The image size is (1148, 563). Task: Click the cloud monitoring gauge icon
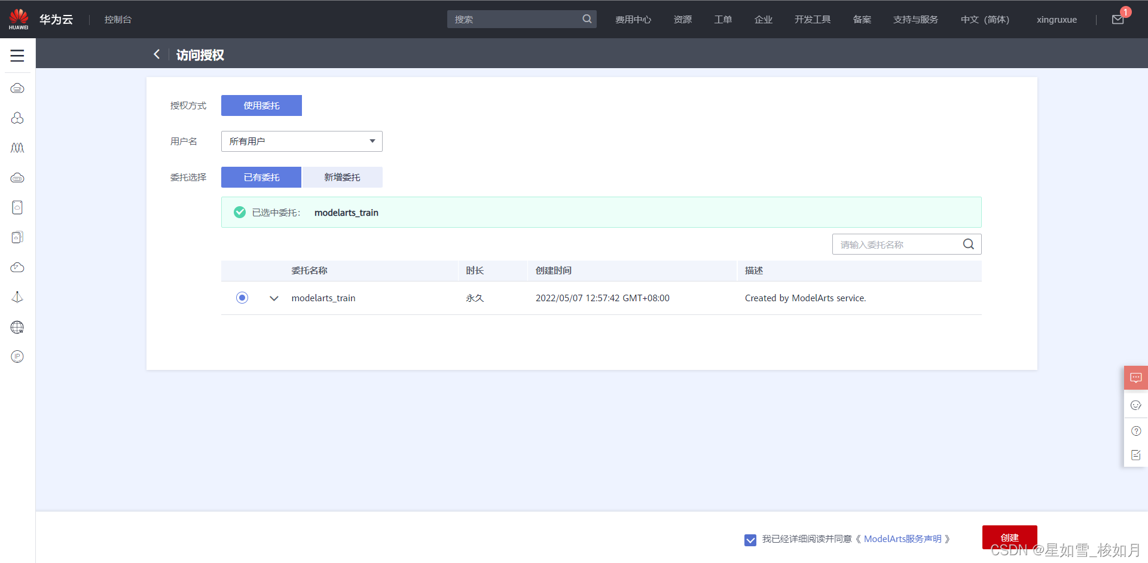(x=17, y=267)
